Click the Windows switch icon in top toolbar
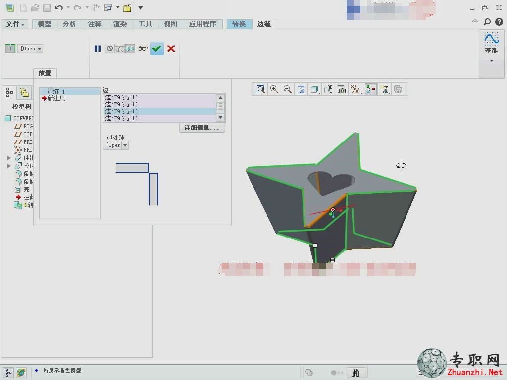This screenshot has height=380, width=507. (108, 8)
